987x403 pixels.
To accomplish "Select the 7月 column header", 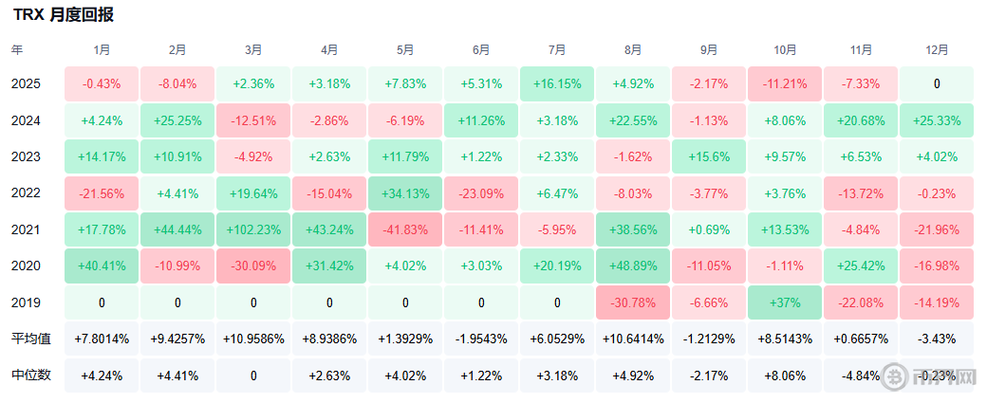I will 557,49.
